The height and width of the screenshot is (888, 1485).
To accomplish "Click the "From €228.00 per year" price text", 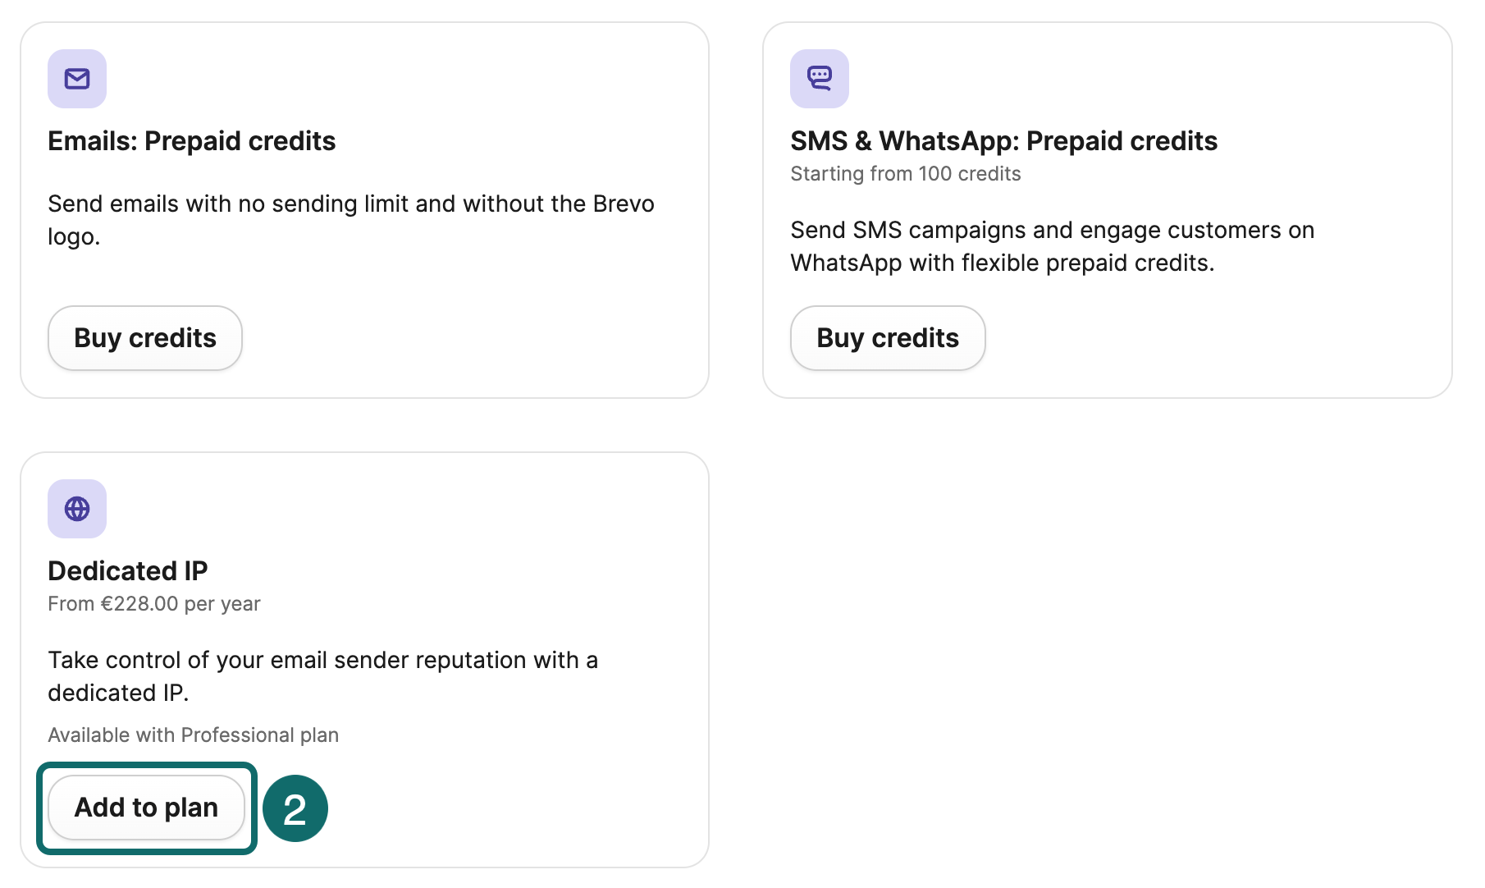I will 154,604.
